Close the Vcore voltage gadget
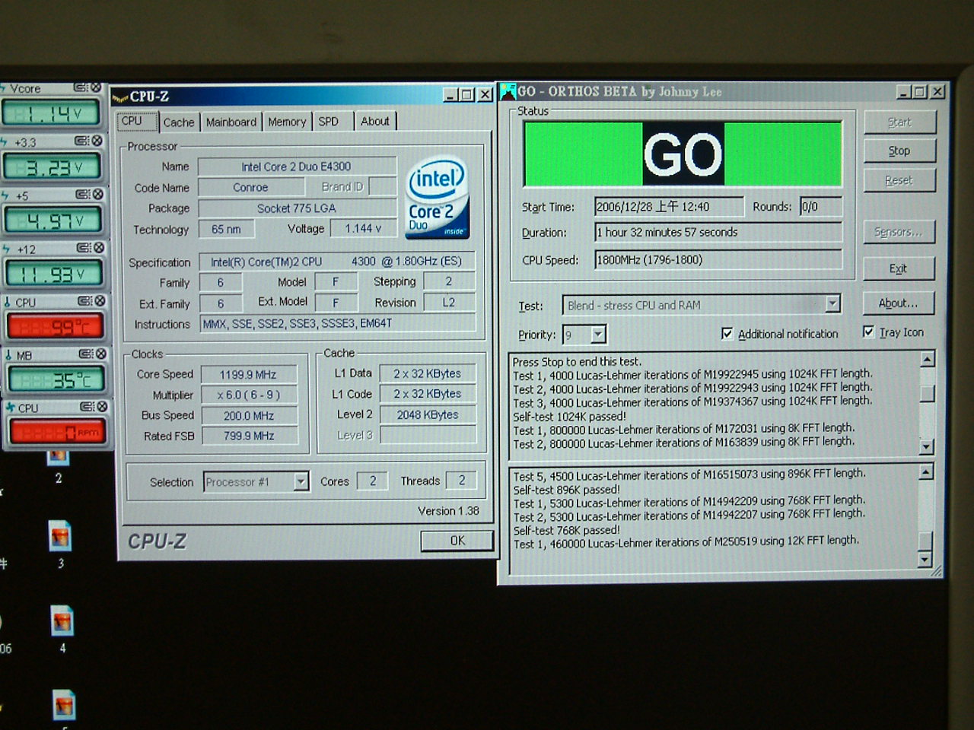 pyautogui.click(x=96, y=88)
